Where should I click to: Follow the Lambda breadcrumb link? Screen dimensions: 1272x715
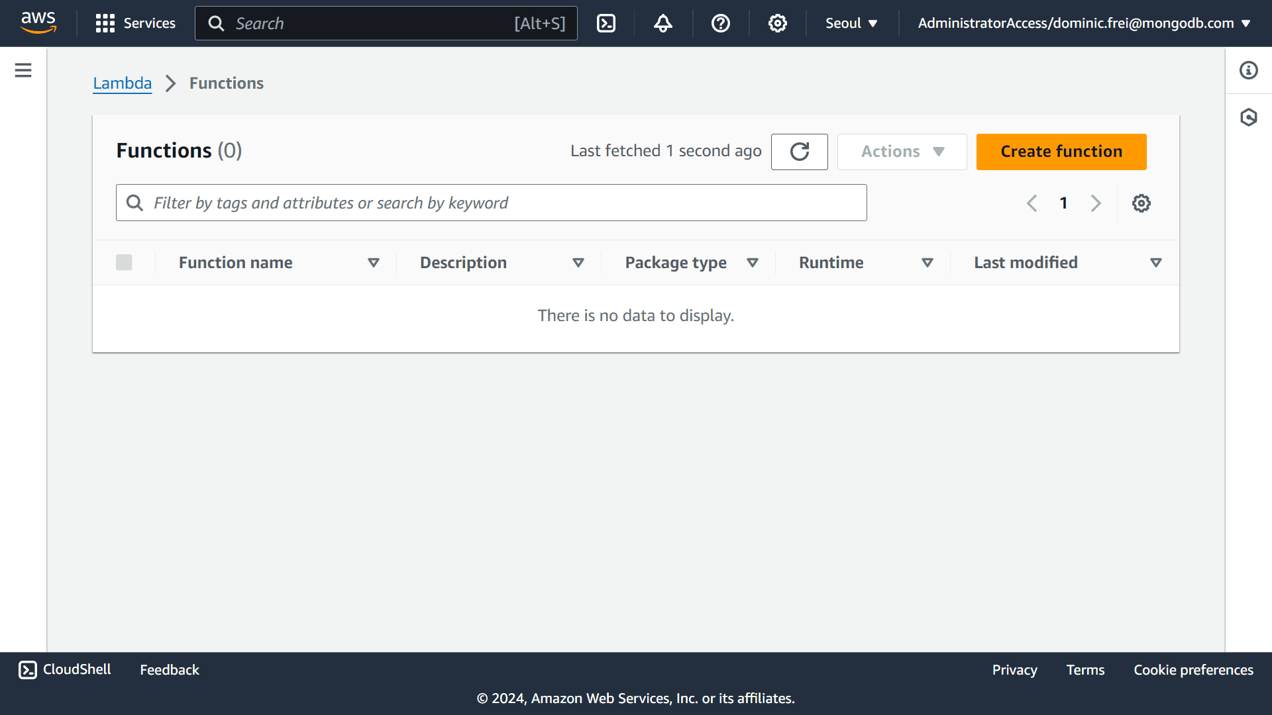[122, 83]
